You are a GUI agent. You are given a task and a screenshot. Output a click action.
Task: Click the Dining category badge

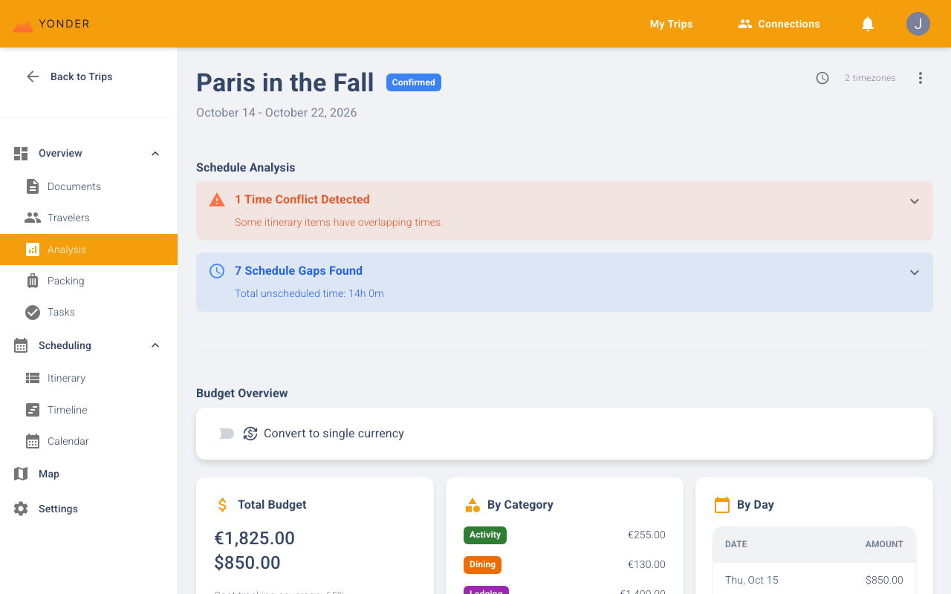482,564
